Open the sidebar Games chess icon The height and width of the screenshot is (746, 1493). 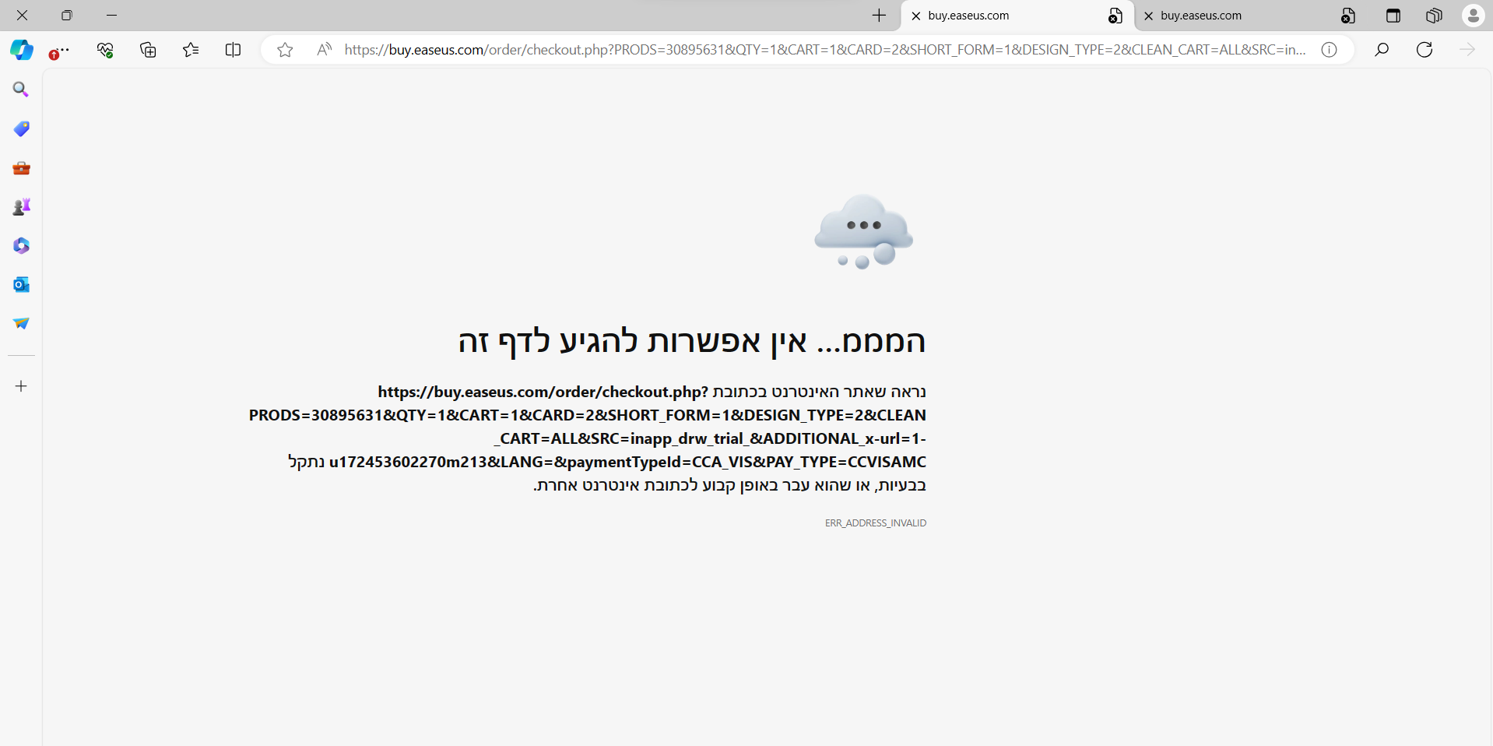(x=21, y=206)
